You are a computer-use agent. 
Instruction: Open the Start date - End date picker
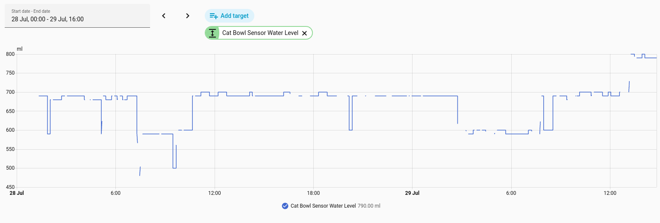coord(77,16)
